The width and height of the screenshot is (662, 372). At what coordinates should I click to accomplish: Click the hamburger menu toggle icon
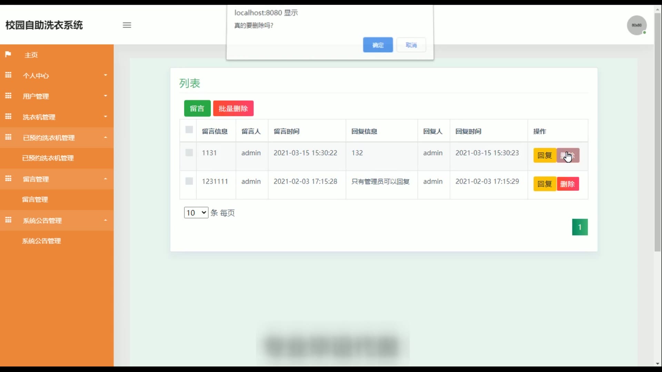click(127, 25)
